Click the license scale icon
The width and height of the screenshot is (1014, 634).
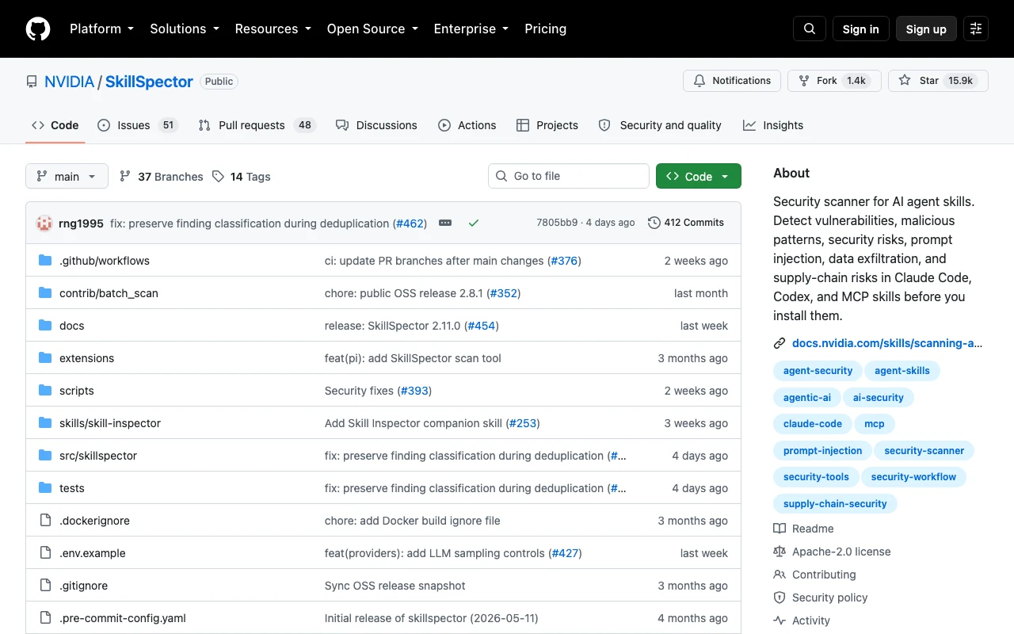780,552
